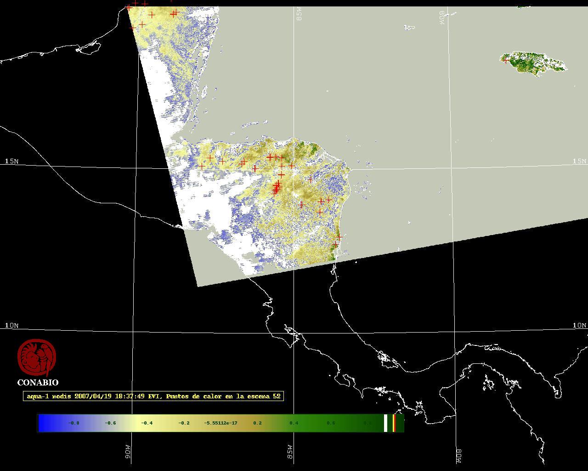Click the -0.4 value on the color scale

click(x=147, y=423)
